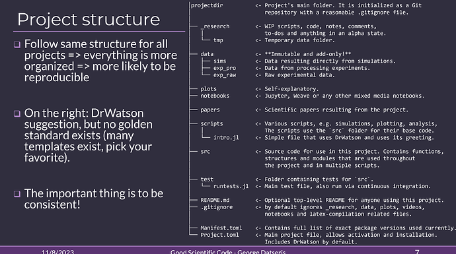Click the slide number 7 in footer
The image size is (456, 254).
point(417,251)
